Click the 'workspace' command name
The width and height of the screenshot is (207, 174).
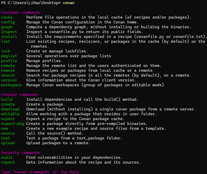pyautogui.click(x=11, y=85)
